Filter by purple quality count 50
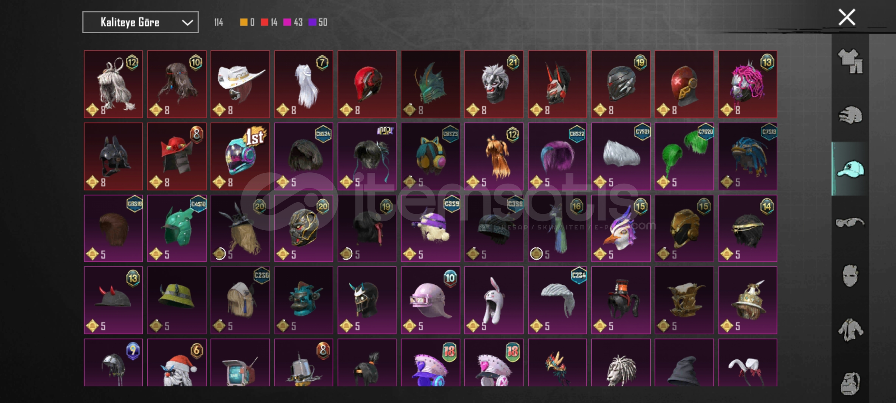The height and width of the screenshot is (403, 896). [x=318, y=22]
